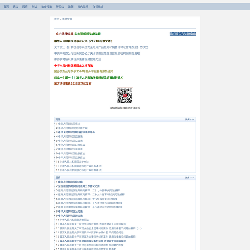
Task: Expand 更多>>> in the 民商 section
Action: click(x=190, y=178)
